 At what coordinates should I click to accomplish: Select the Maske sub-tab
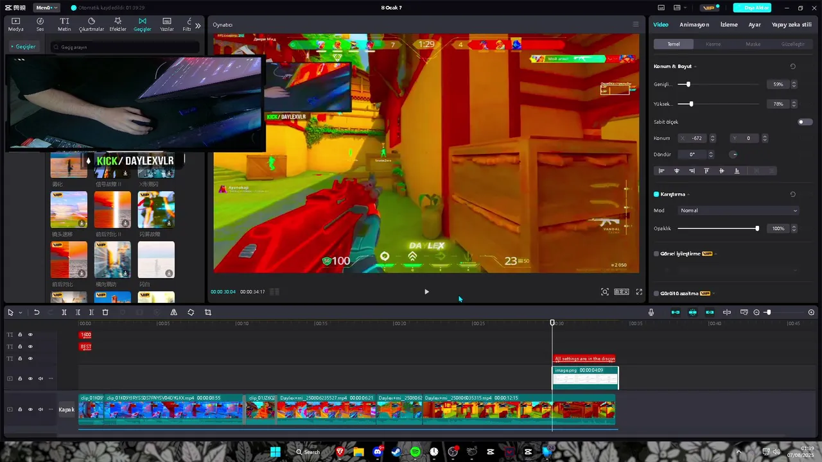[x=753, y=44]
